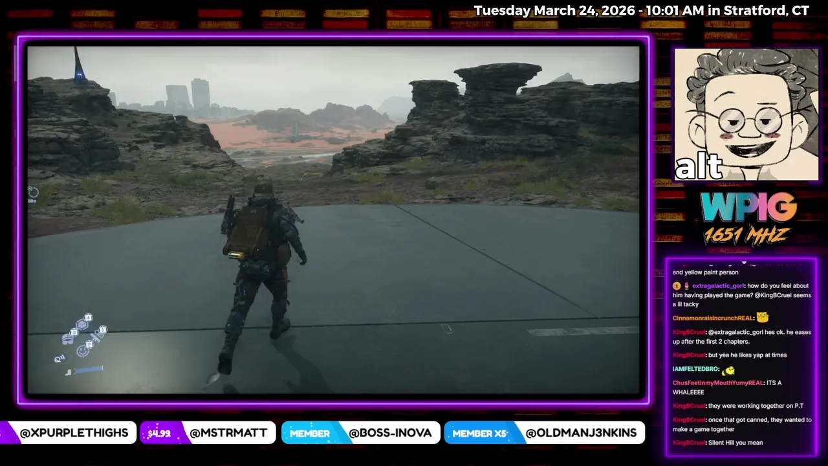Screen dimensions: 828x466
Task: Click the MEMBER badge beside @BOSS-INOVA
Action: (x=310, y=433)
